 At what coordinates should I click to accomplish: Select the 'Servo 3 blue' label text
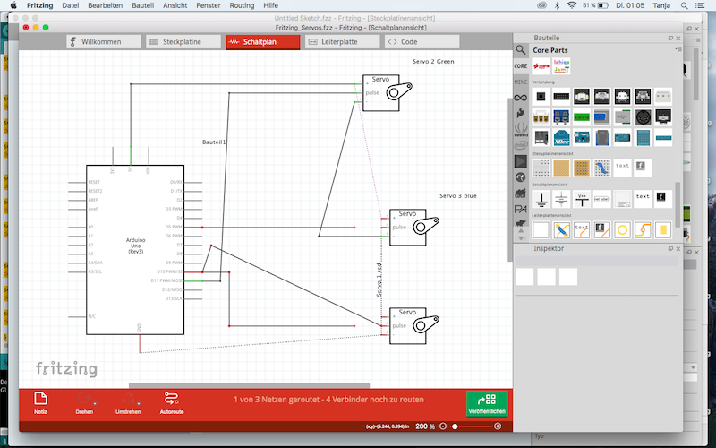coord(458,195)
